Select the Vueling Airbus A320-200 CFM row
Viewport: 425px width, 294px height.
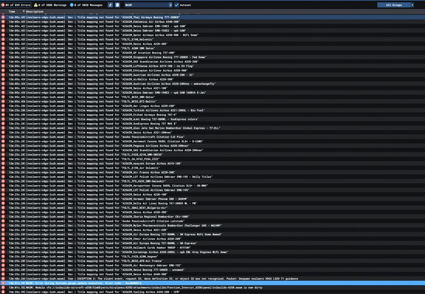click(x=170, y=292)
